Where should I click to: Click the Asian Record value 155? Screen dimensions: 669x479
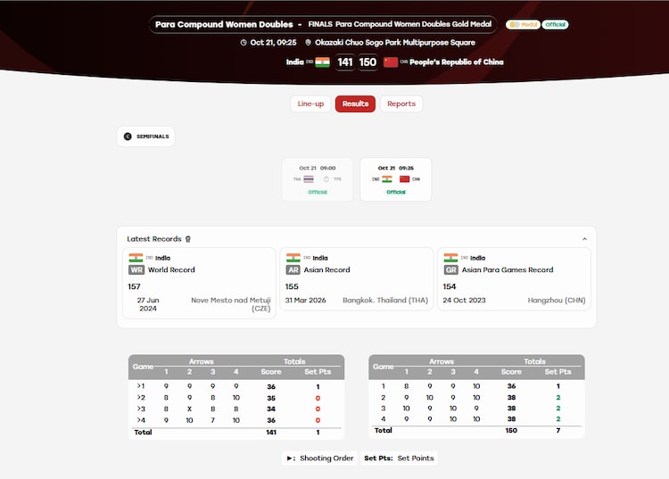(x=292, y=286)
